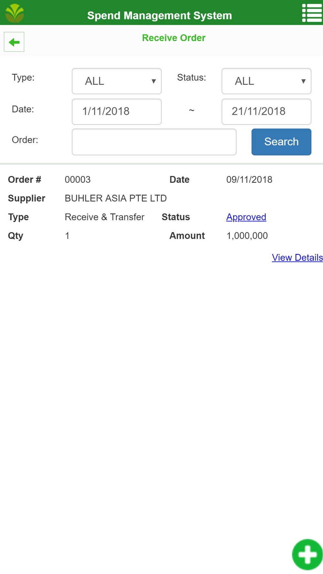Open the Approved status link
The height and width of the screenshot is (574, 323).
coord(246,217)
